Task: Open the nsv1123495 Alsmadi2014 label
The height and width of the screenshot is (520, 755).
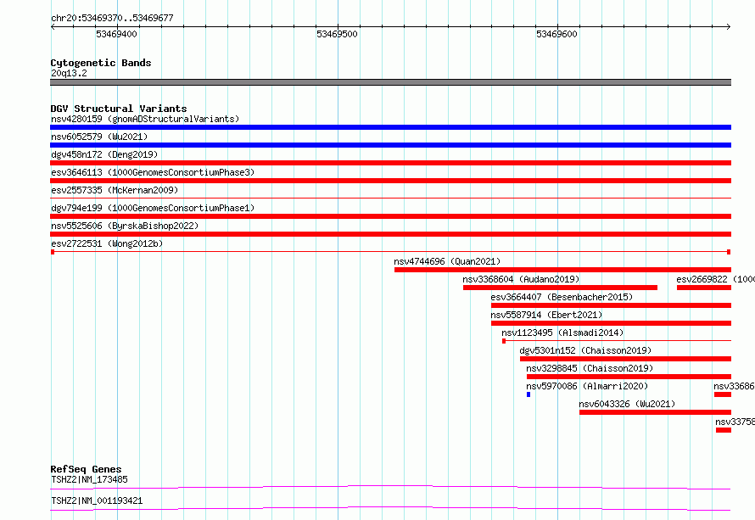Action: pyautogui.click(x=562, y=333)
